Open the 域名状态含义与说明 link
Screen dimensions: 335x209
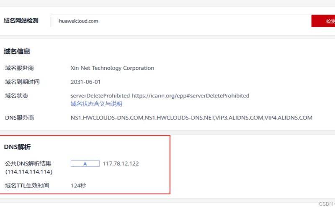96,104
